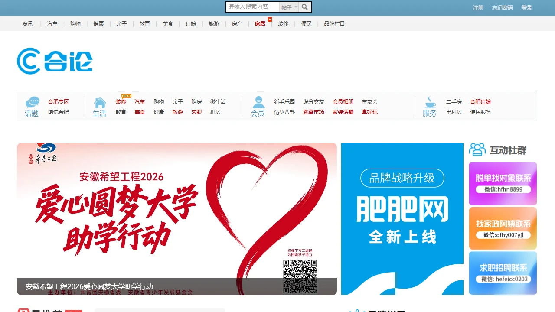The height and width of the screenshot is (312, 555).
Task: Open the 肥肥网 全新上线 banner
Action: coord(402,219)
